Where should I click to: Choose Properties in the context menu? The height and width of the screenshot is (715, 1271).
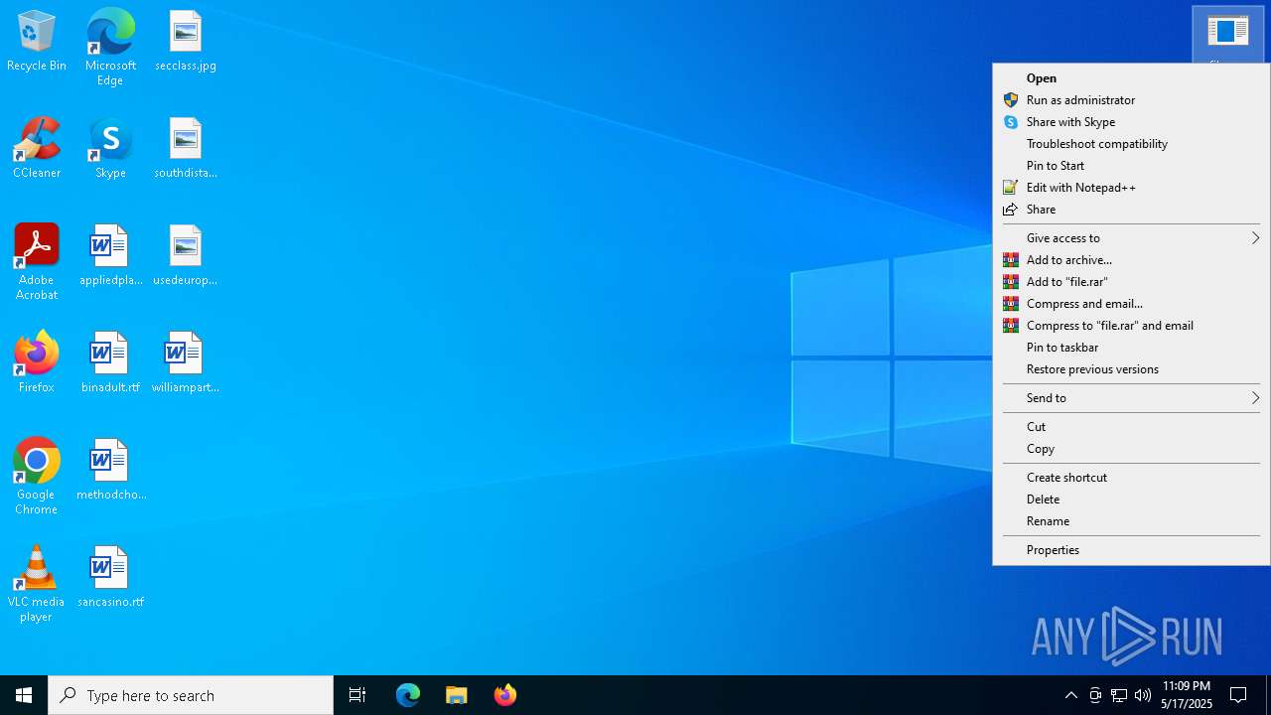[x=1131, y=550]
